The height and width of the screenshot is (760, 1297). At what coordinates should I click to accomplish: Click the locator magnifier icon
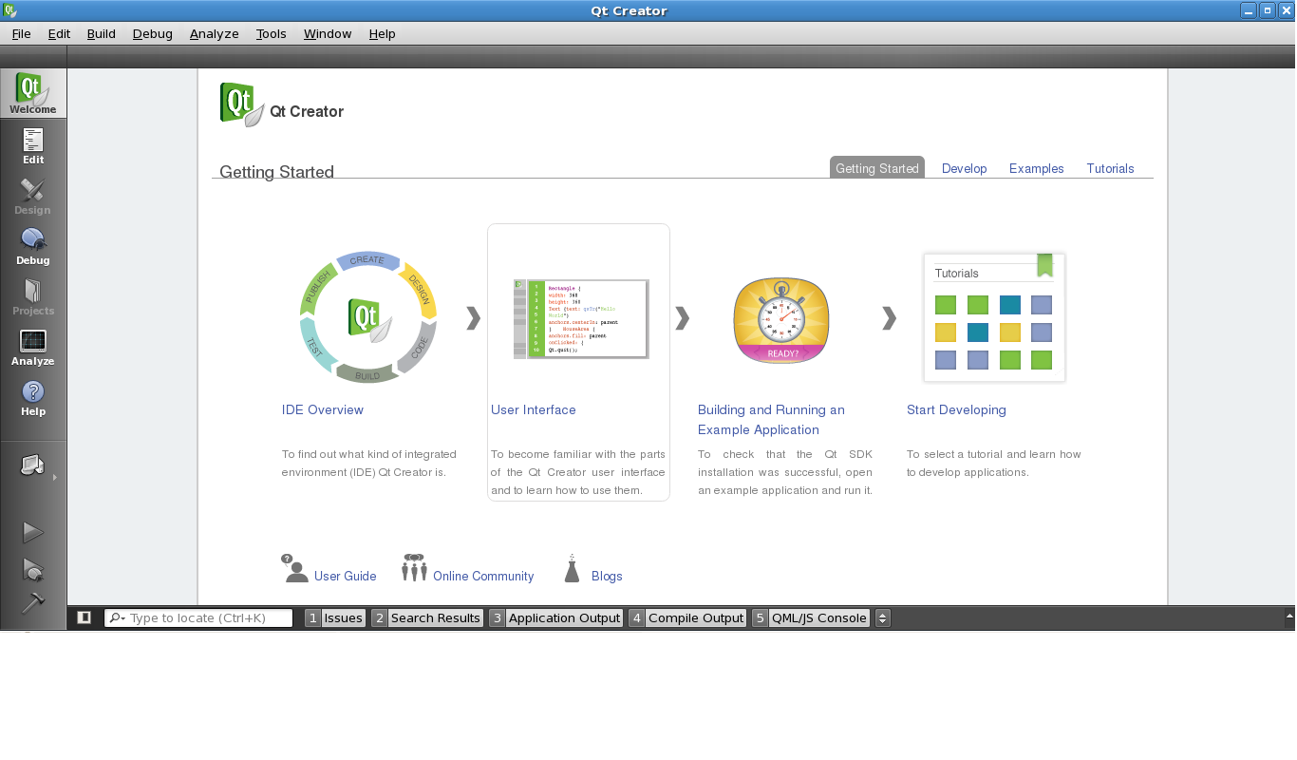point(116,618)
